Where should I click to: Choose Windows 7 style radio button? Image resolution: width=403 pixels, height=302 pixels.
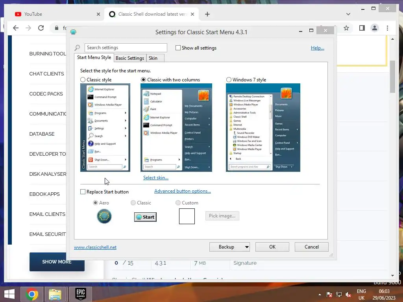(x=229, y=79)
